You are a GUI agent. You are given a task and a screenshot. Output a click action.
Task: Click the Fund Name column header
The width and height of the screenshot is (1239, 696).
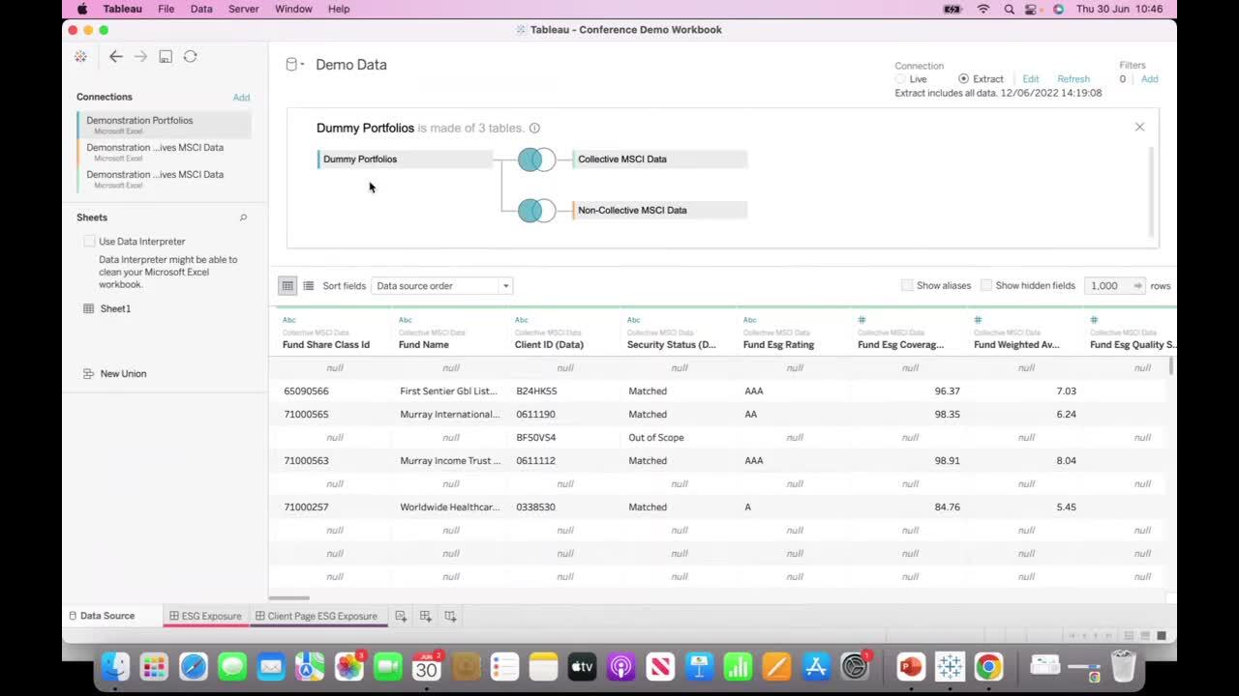[x=424, y=344]
